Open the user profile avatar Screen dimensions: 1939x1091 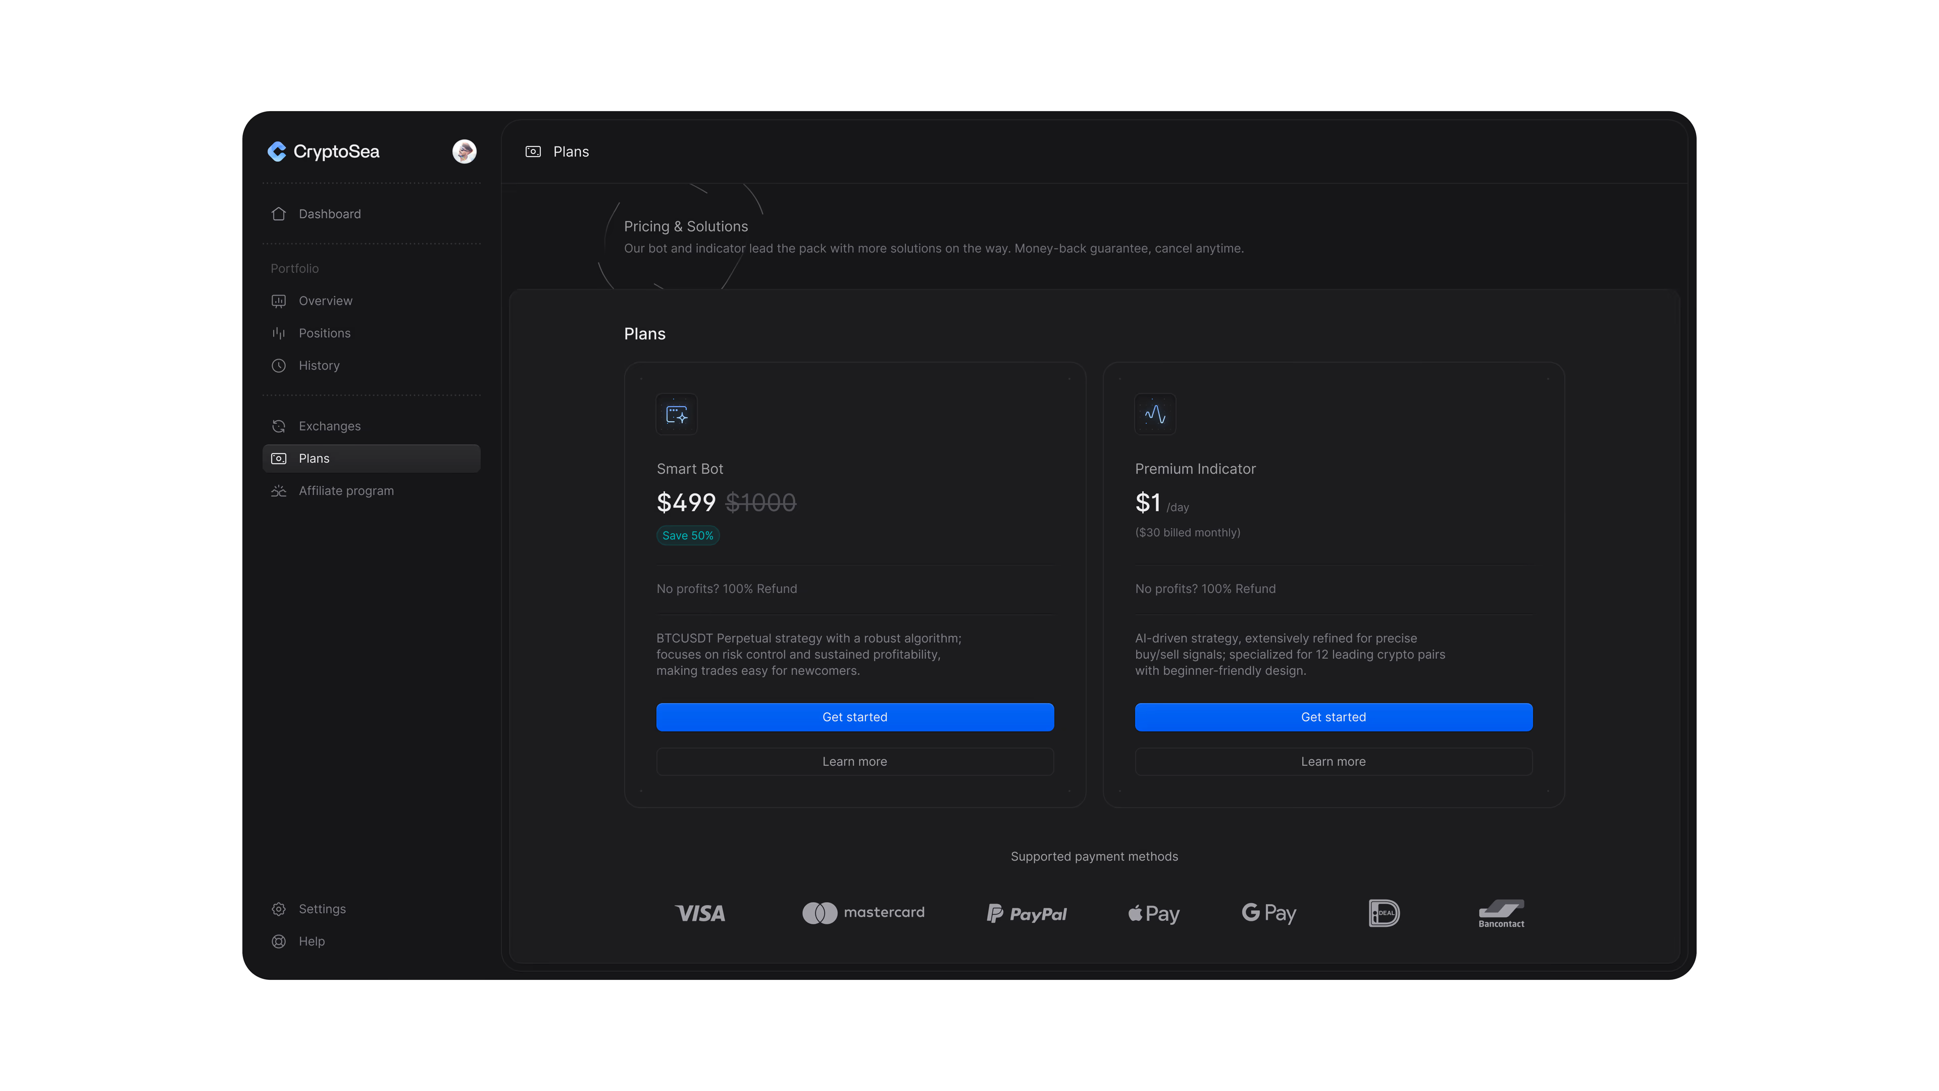tap(464, 152)
